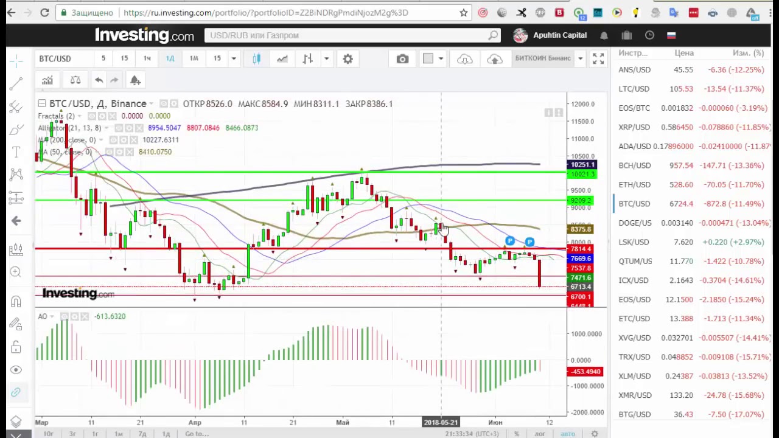The width and height of the screenshot is (779, 438).
Task: Open the indicators menu button
Action: tap(47, 80)
